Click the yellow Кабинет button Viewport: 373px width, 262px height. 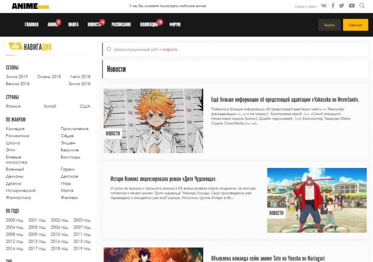click(x=355, y=25)
